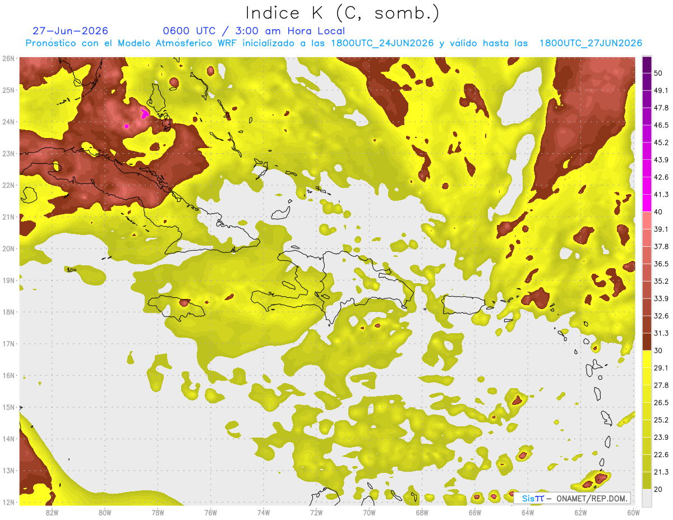This screenshot has height=520, width=673.
Task: Click the colorbar value '41.3'
Action: (661, 195)
